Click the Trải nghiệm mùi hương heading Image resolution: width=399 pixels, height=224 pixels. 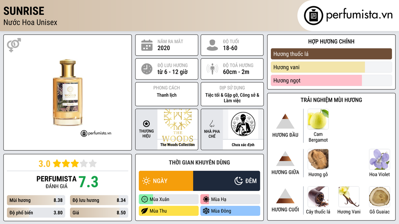(331, 100)
